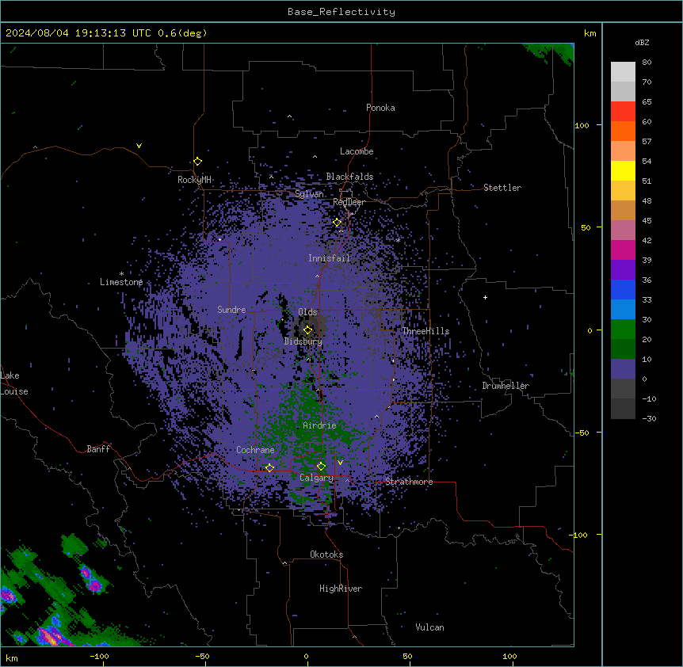Click the Okotoks city label
This screenshot has width=683, height=667.
click(x=326, y=555)
